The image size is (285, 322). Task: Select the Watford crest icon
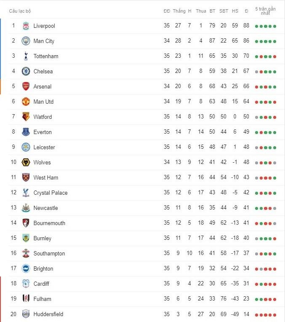coord(26,117)
